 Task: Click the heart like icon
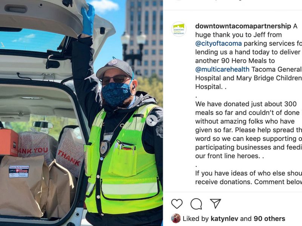(x=177, y=204)
